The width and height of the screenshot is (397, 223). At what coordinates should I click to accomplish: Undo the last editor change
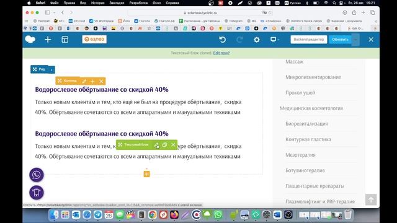point(222,40)
